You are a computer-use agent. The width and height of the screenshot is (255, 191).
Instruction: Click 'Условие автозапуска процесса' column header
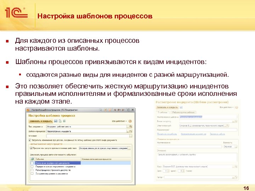(x=106, y=159)
